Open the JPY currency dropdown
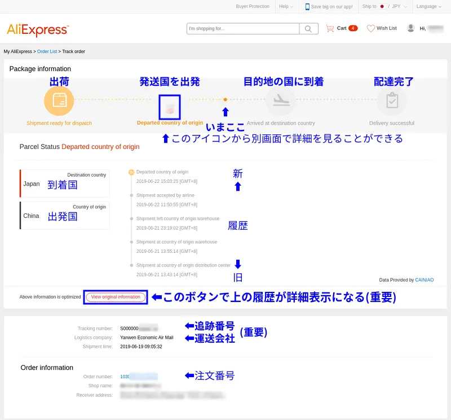 coord(398,7)
